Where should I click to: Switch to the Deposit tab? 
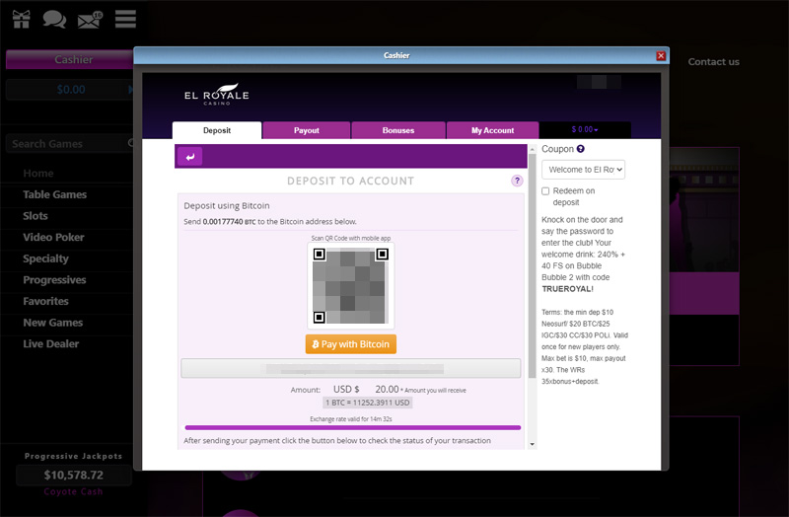217,130
